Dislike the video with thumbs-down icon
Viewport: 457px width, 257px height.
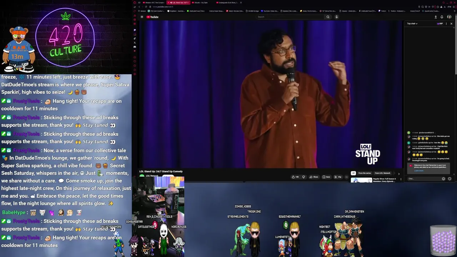tap(303, 177)
